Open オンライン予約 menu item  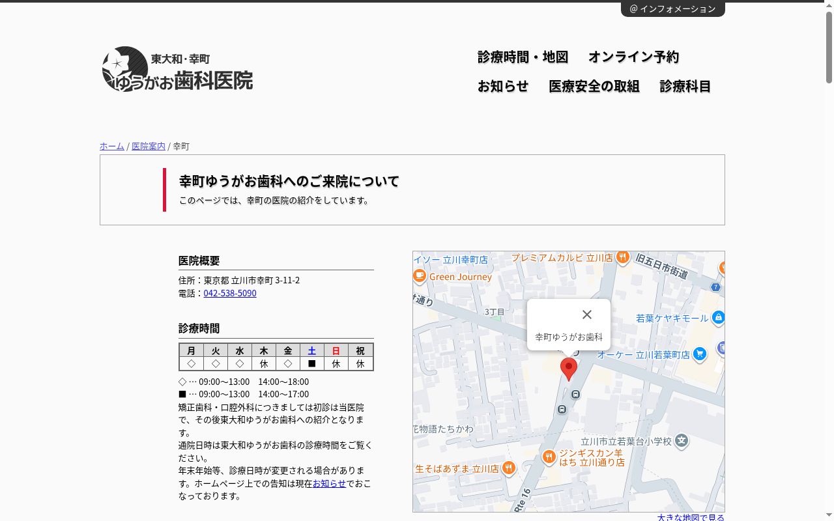point(633,57)
